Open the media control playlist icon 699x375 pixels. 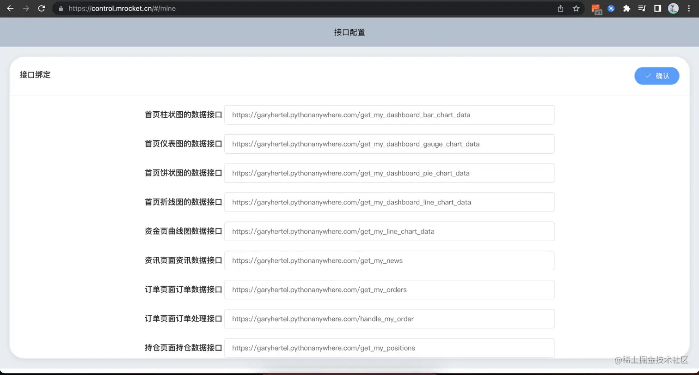coord(642,8)
